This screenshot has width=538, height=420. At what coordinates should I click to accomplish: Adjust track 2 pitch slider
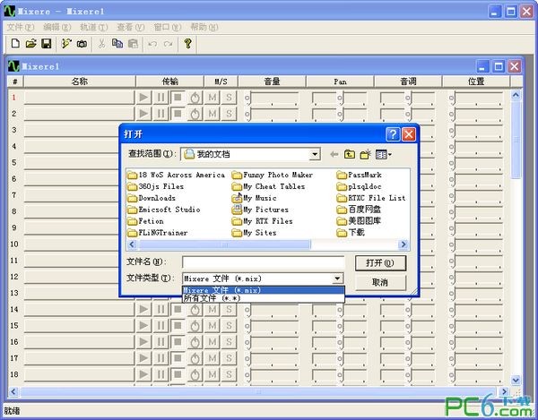(408, 114)
